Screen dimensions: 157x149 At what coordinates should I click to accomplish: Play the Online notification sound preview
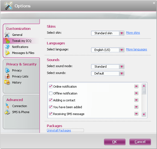(136, 86)
